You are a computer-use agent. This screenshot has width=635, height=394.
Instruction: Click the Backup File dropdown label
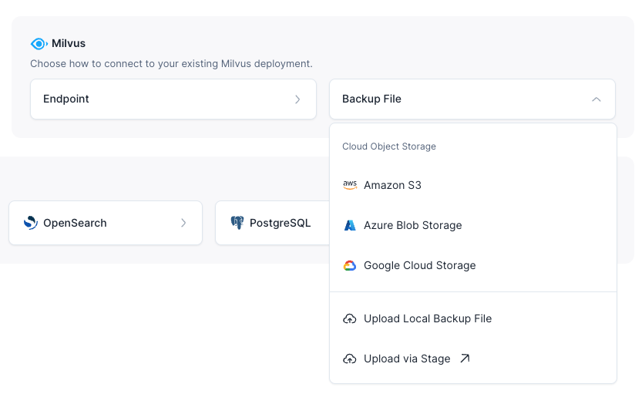point(371,99)
